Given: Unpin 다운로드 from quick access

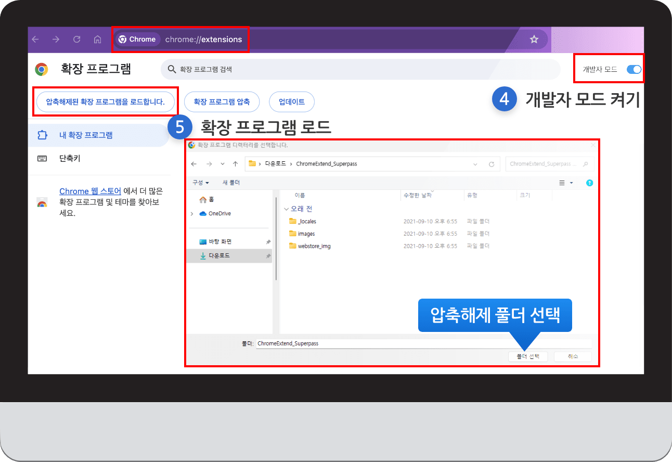Looking at the screenshot, I should pos(268,255).
